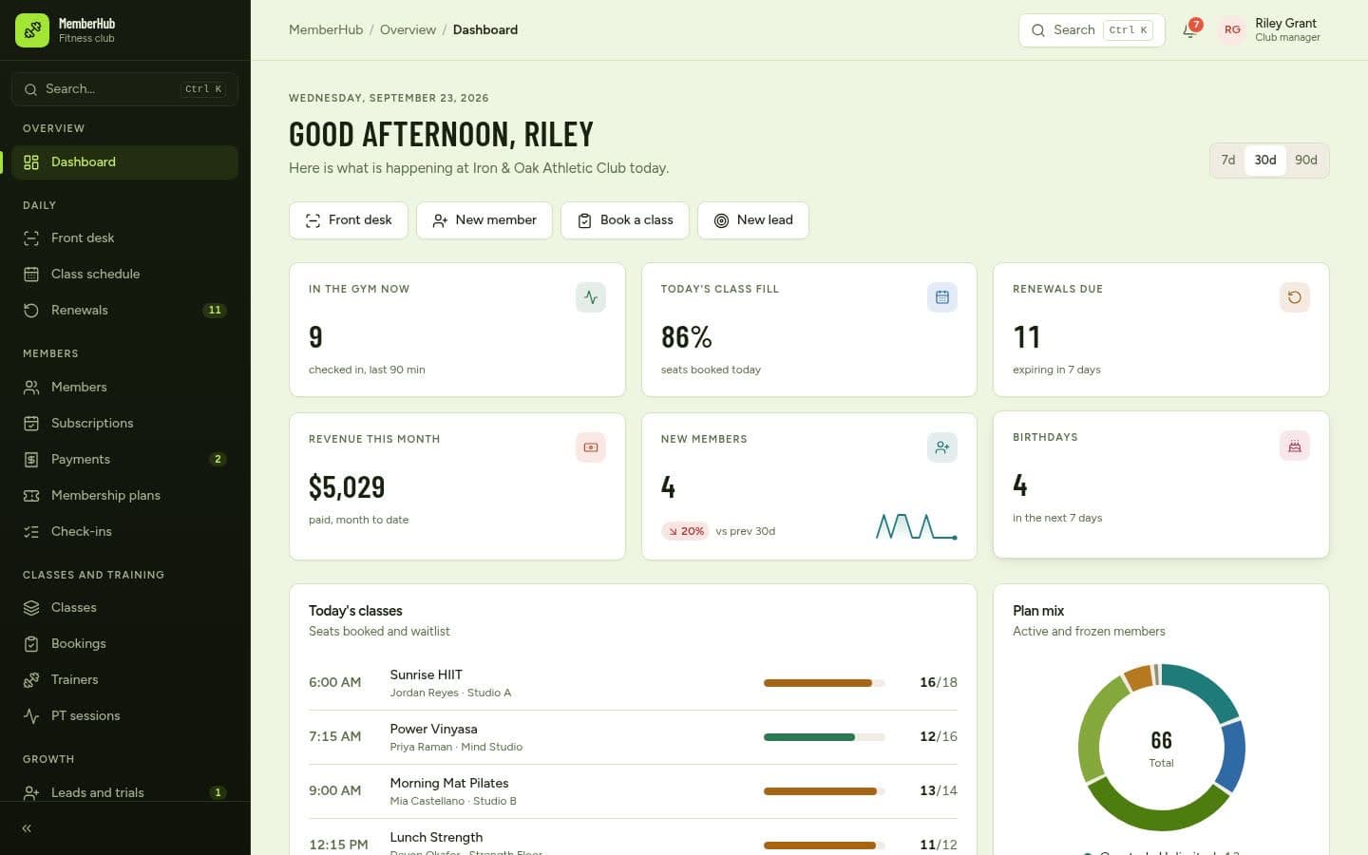Open Front desk from the sidebar

coord(124,237)
